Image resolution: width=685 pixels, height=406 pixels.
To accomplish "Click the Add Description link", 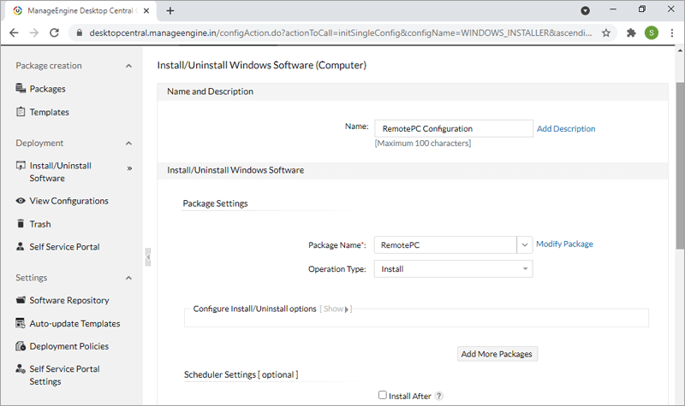I will pyautogui.click(x=566, y=129).
